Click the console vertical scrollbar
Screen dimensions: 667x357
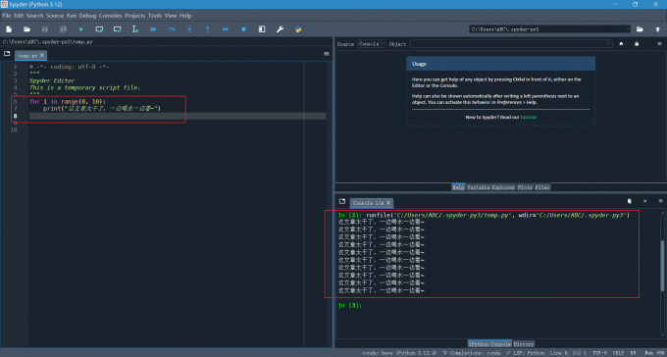pos(662,266)
